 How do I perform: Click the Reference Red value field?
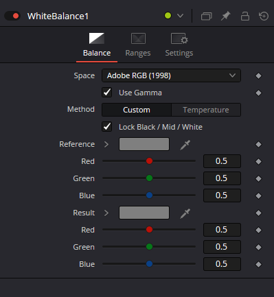point(222,161)
